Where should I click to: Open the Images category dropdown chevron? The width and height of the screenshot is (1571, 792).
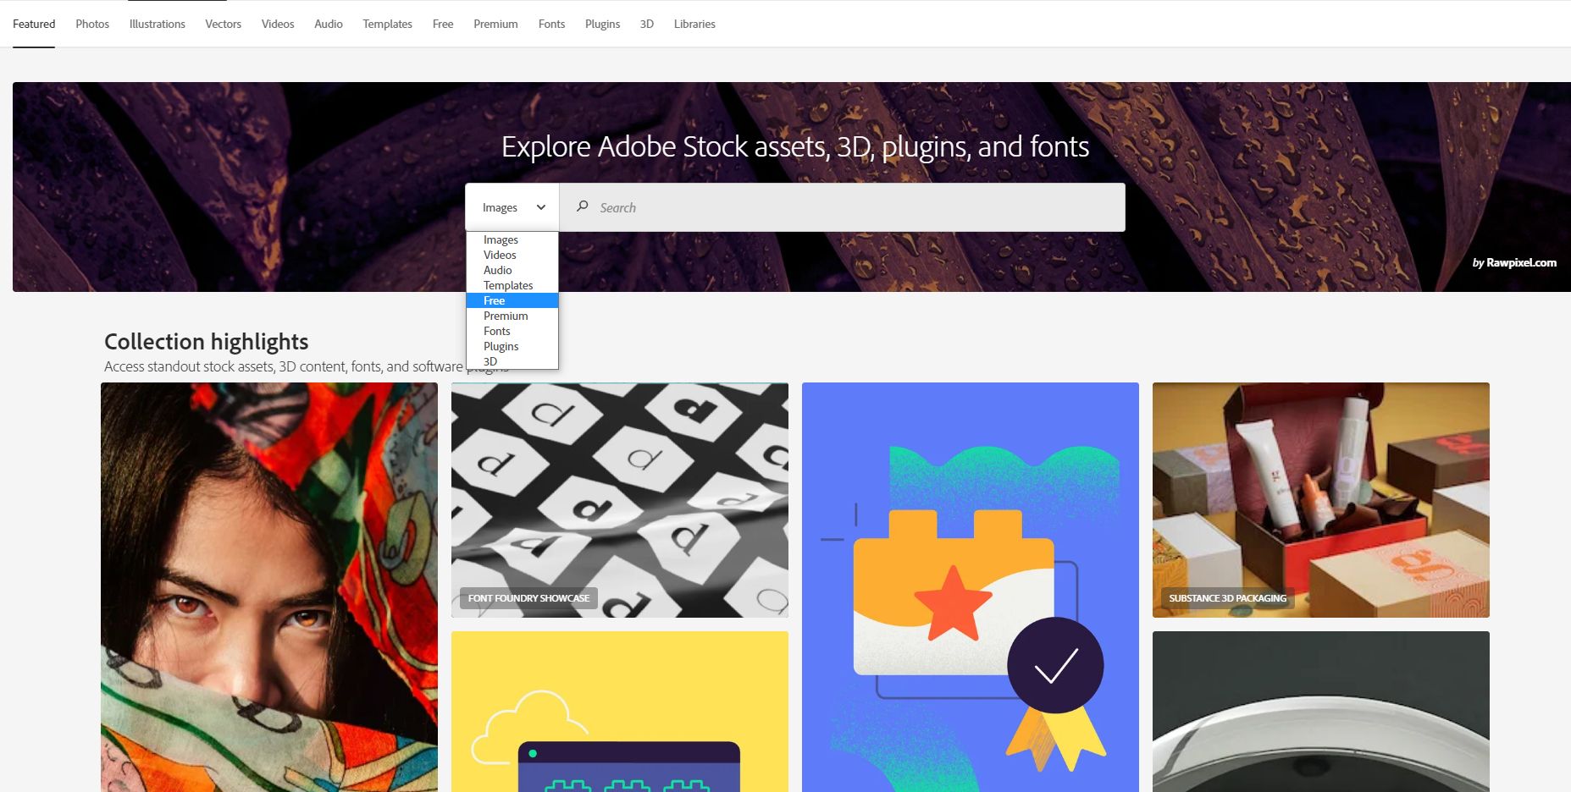(541, 207)
